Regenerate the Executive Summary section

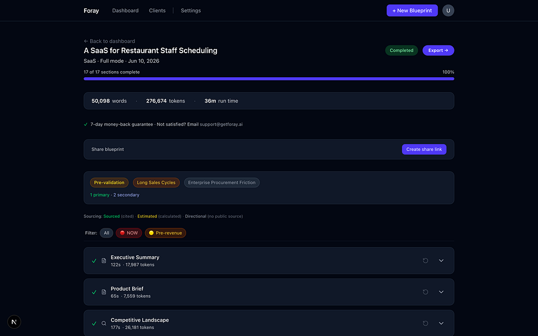[x=425, y=260]
